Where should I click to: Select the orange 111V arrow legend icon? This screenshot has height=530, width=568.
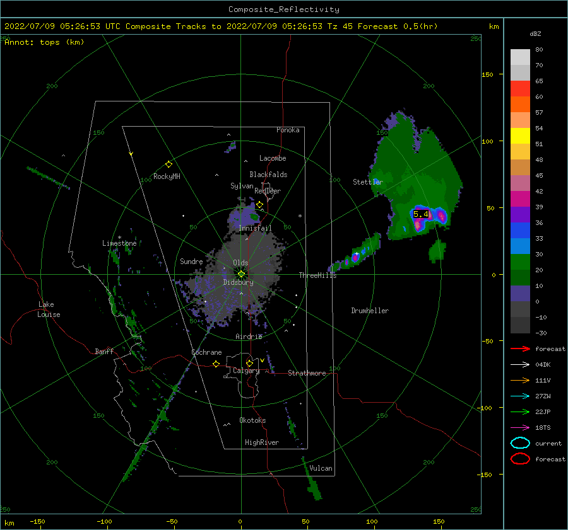[x=520, y=380]
